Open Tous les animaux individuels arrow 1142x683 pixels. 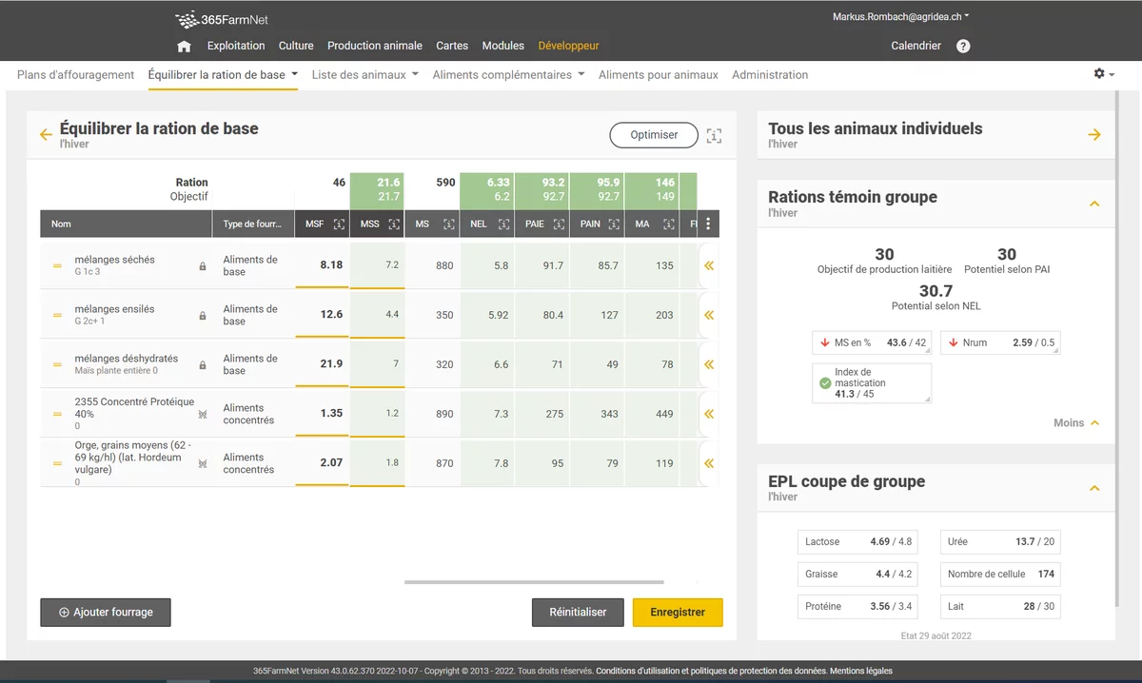[1093, 135]
